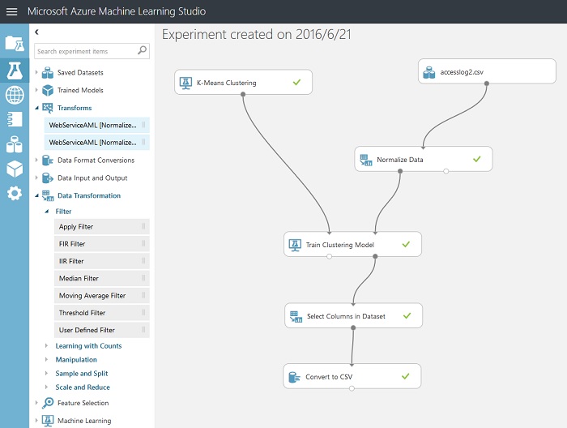Click accesslog2.csv dataset icon
Screen dimensions: 567x428
click(x=429, y=72)
